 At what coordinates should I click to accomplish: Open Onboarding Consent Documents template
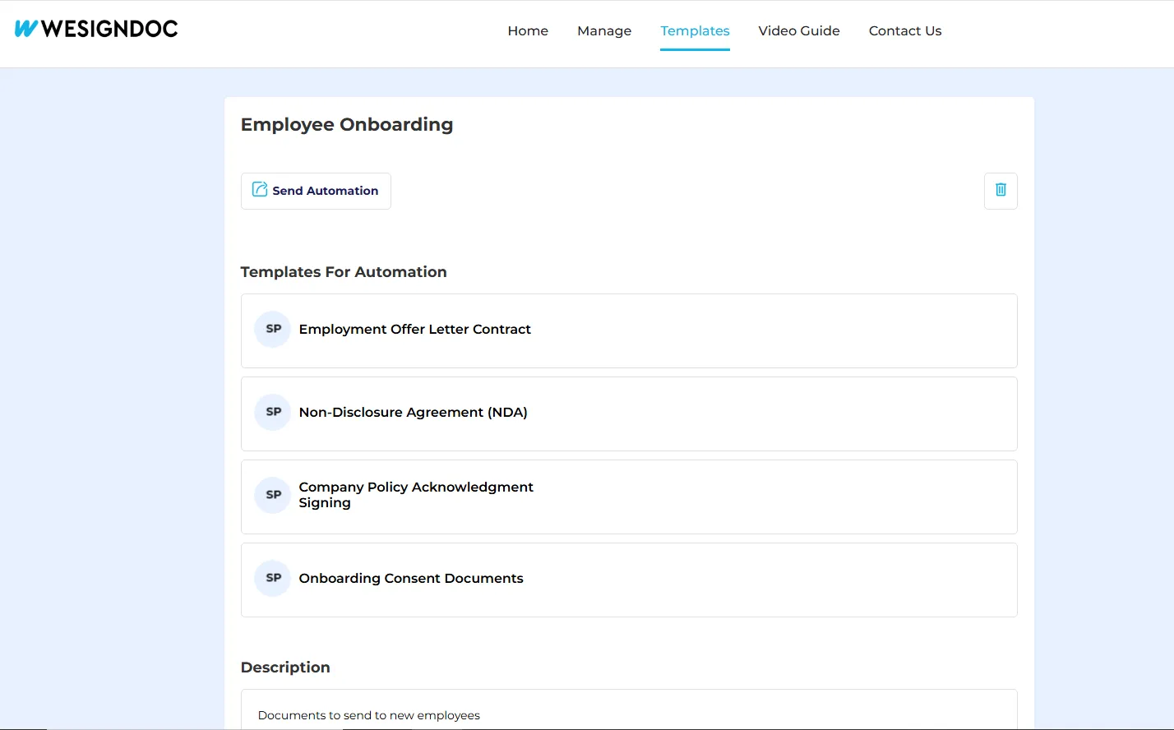click(410, 579)
